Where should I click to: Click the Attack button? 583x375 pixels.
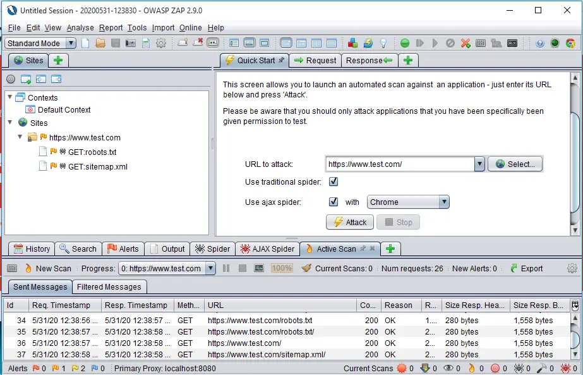click(349, 222)
